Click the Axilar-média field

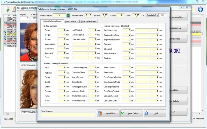click(x=62, y=53)
